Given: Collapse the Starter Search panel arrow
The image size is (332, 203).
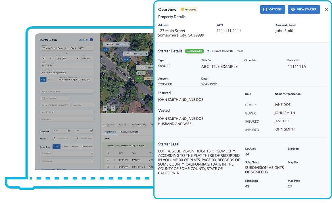Looking at the screenshot, I should tap(91, 40).
